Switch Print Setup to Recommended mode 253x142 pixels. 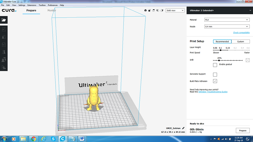pyautogui.click(x=222, y=41)
